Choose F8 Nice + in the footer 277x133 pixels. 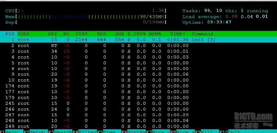[x=183, y=132]
